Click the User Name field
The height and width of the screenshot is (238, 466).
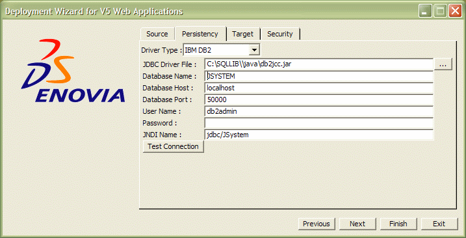(318, 111)
